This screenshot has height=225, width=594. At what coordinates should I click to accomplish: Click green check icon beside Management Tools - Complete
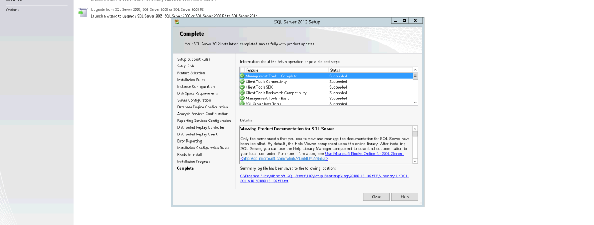[x=243, y=76]
